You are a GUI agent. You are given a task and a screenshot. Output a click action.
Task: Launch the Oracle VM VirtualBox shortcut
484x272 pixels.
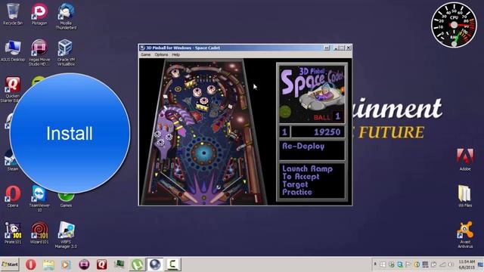66,53
